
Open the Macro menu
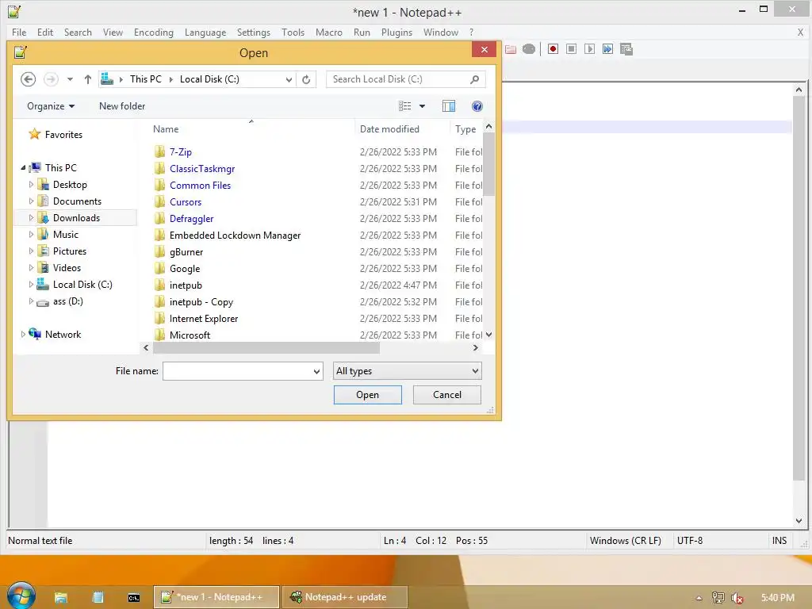[x=329, y=32]
